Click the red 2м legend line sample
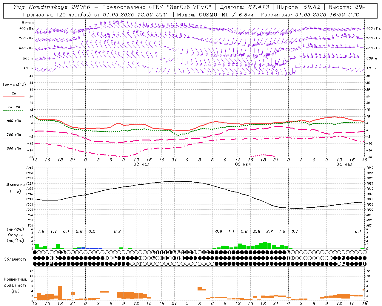This screenshot has width=382, height=306. [14, 97]
